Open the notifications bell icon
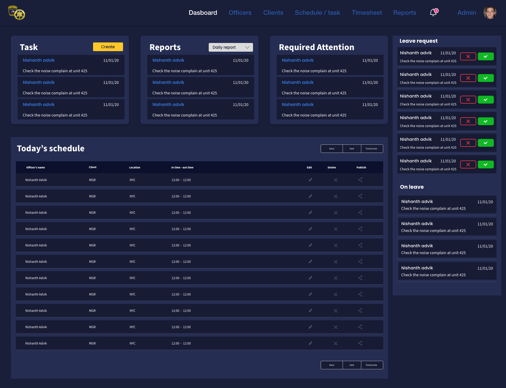This screenshot has height=388, width=506. 433,12
